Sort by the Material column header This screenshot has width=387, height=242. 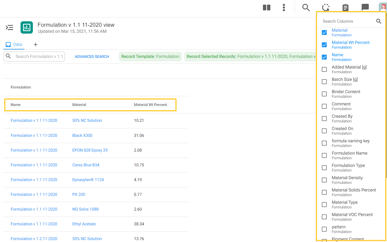[x=79, y=105]
